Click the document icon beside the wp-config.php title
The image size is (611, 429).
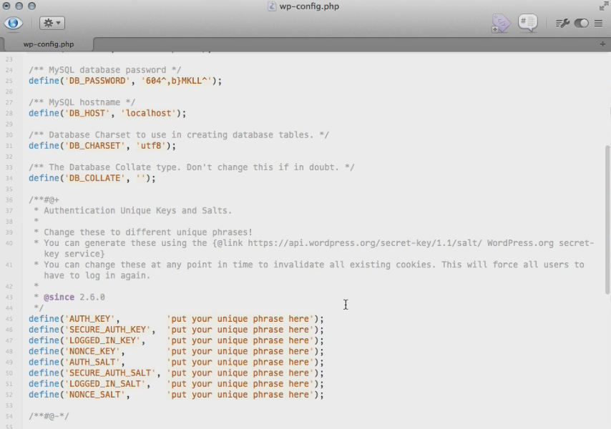coord(272,6)
